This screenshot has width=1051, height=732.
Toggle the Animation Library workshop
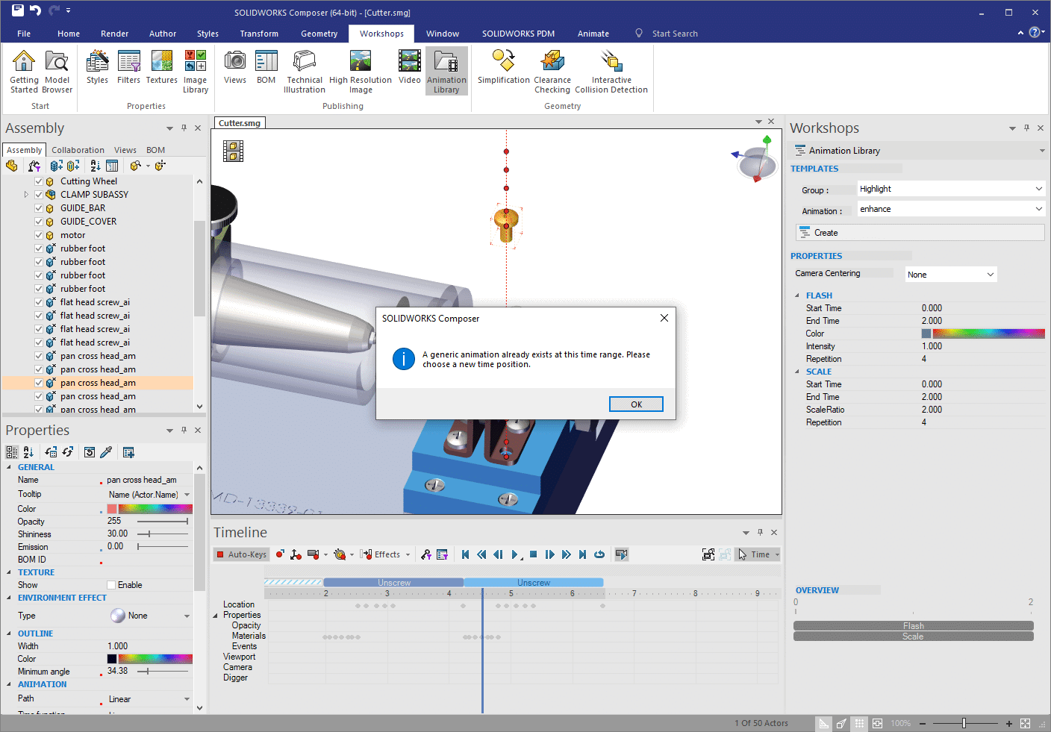446,72
